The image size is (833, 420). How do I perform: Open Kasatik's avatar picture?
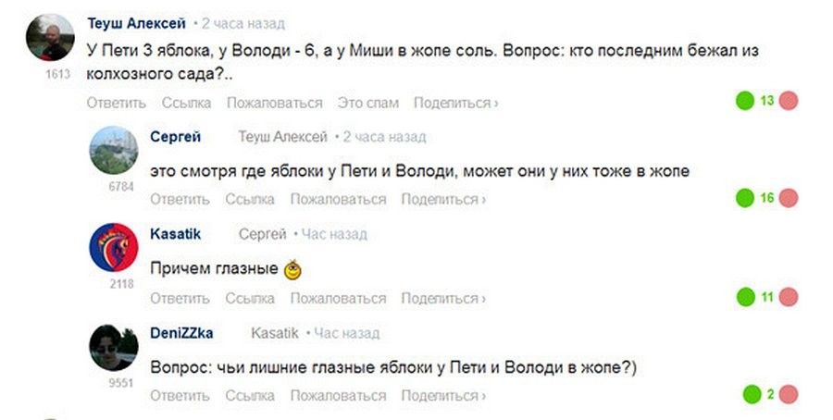(114, 247)
